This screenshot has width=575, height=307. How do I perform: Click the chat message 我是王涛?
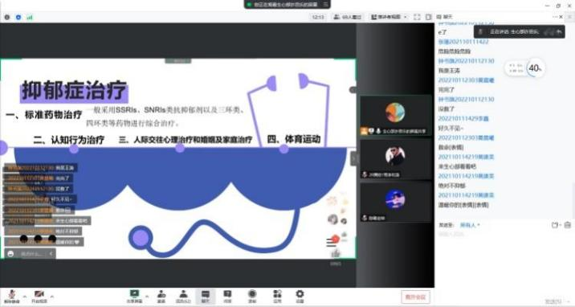[449, 71]
